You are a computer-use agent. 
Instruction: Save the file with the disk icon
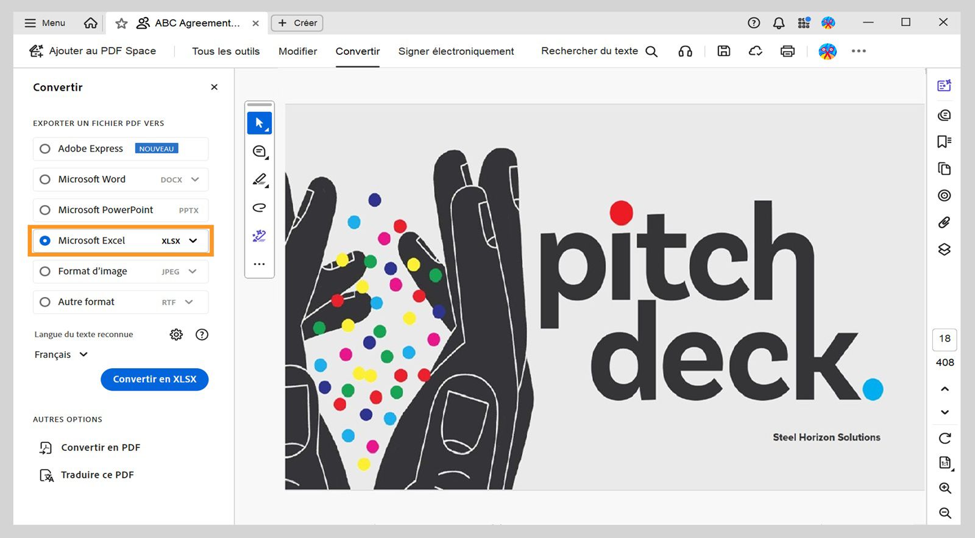click(x=724, y=51)
